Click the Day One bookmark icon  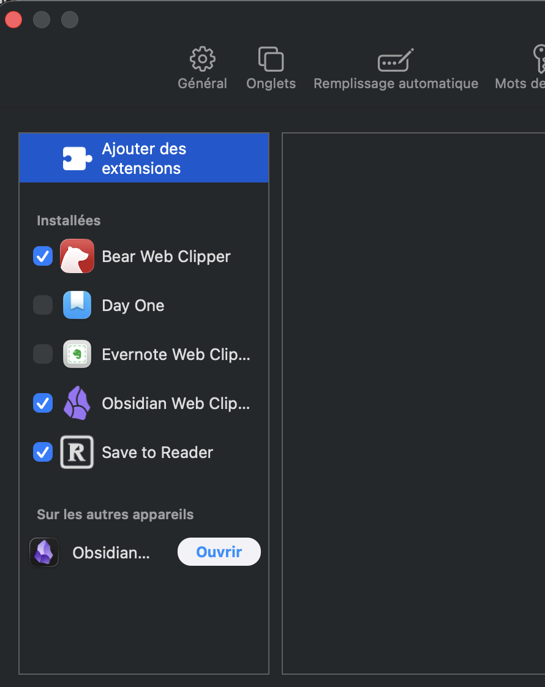click(77, 305)
